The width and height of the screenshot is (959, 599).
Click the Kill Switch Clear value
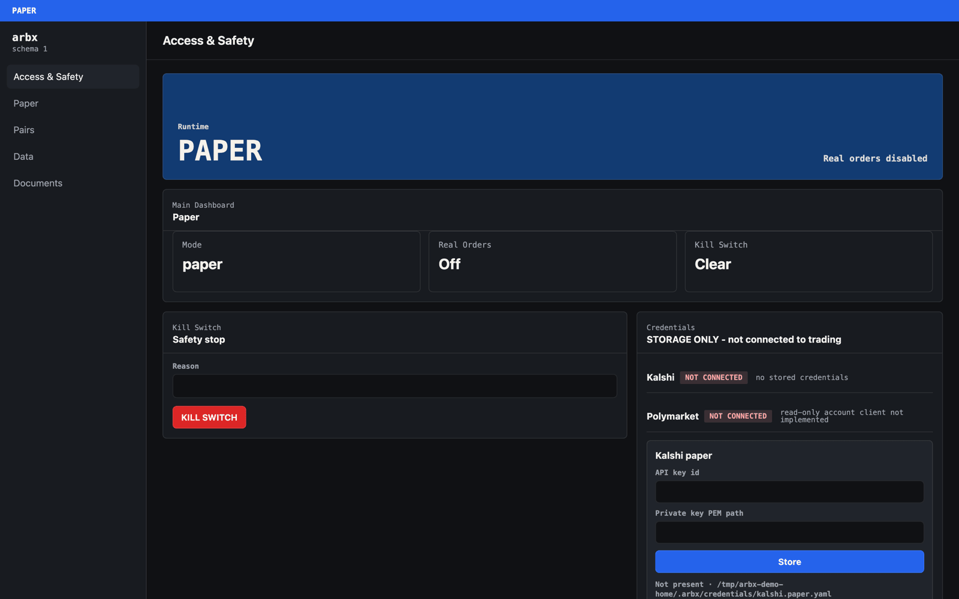[713, 264]
